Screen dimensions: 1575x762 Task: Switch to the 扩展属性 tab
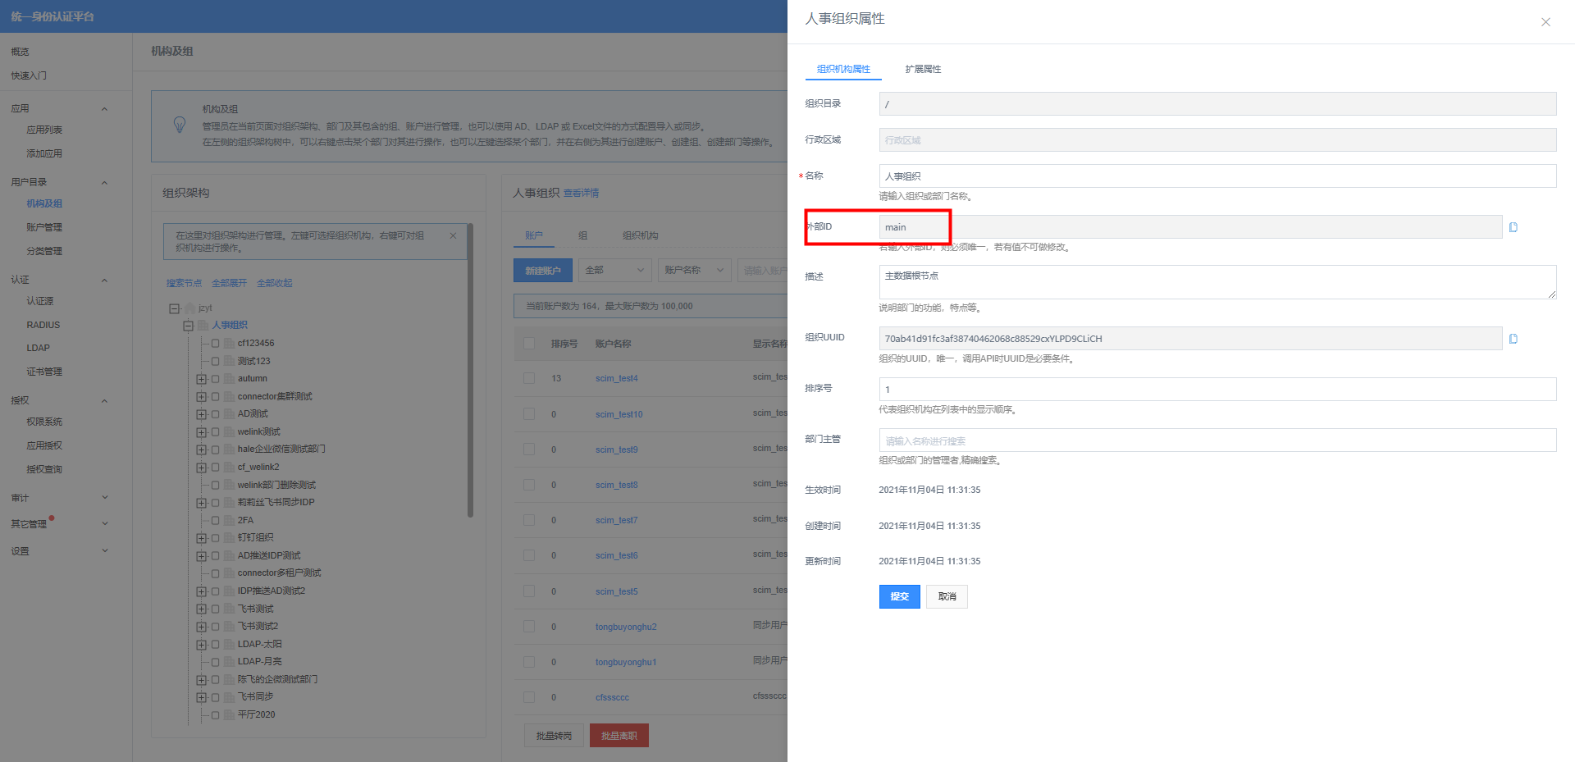(x=923, y=69)
